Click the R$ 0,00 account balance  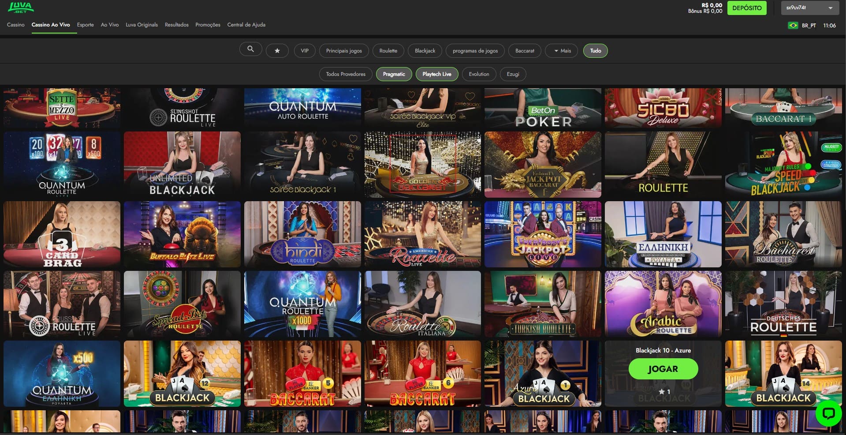click(712, 5)
